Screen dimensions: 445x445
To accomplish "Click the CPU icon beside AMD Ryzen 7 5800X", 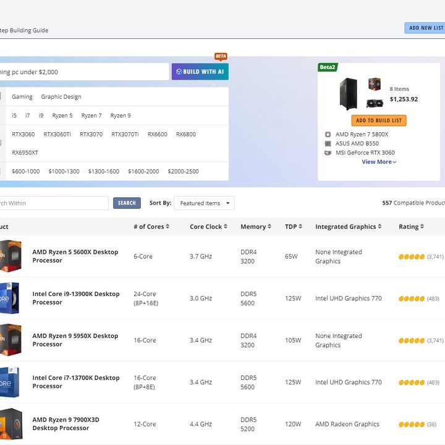I will pos(328,134).
